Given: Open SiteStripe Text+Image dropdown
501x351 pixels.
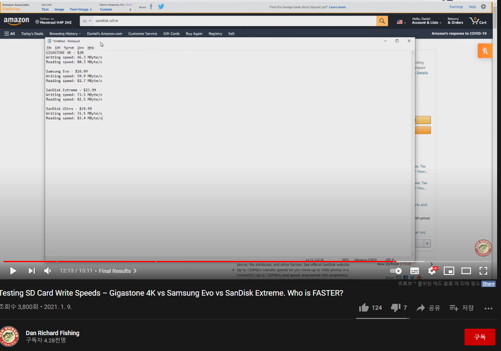Looking at the screenshot, I should 81,9.
